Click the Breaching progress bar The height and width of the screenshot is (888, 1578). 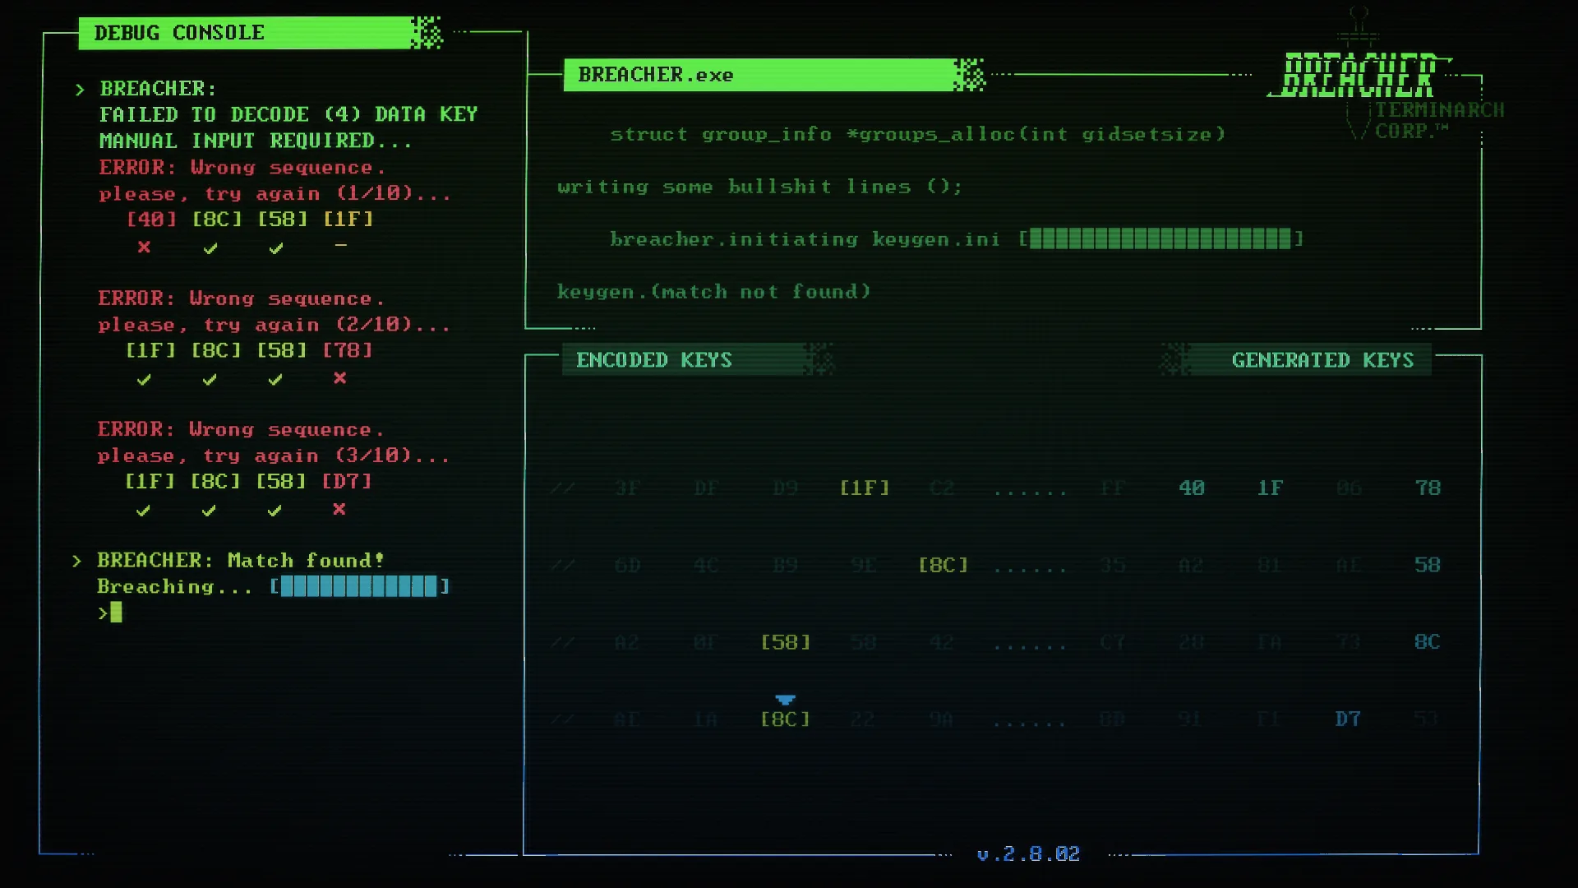(360, 586)
